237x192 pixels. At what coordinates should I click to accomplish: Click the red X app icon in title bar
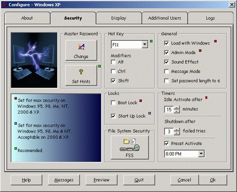tap(5, 4)
